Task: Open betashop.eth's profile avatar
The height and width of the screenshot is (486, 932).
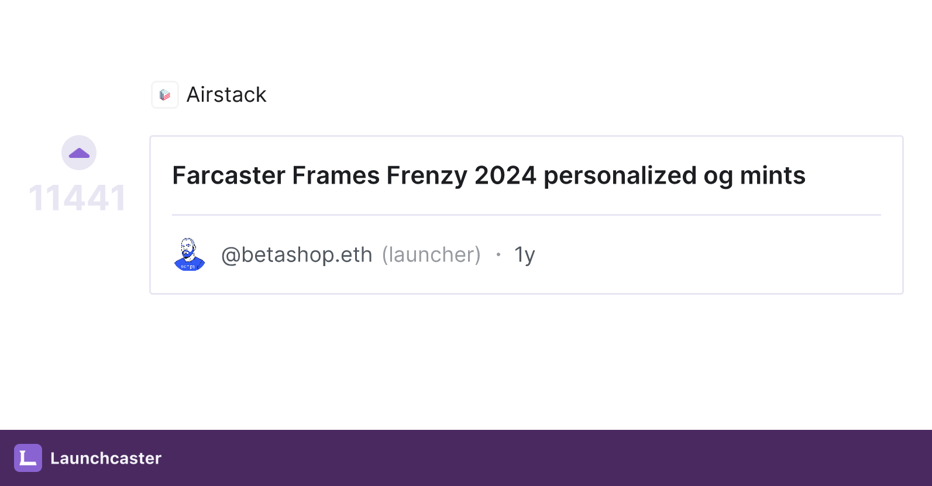Action: [x=189, y=254]
